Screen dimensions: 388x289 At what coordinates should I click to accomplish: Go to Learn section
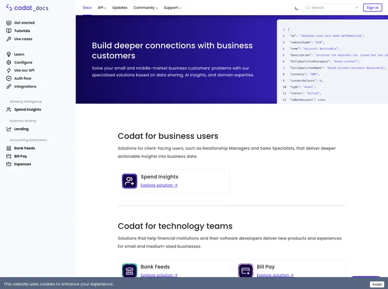point(19,54)
